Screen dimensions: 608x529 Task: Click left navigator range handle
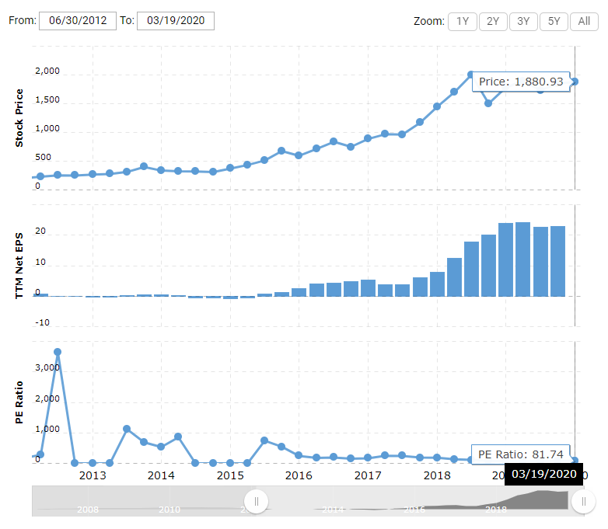tap(256, 502)
